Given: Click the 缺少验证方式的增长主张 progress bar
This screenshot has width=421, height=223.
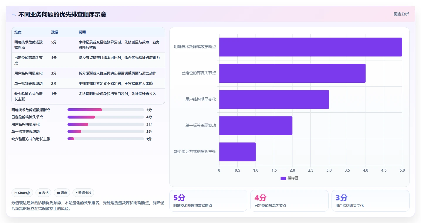Looking at the screenshot, I should click(106, 139).
